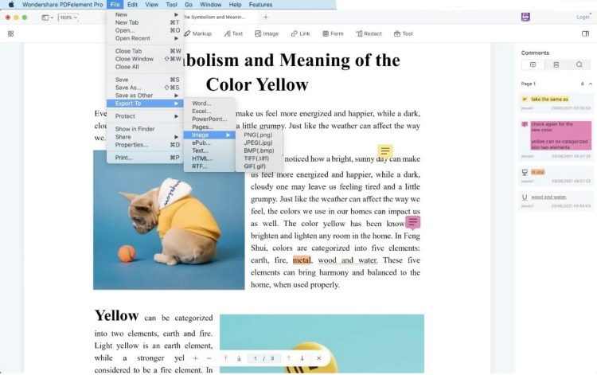The height and width of the screenshot is (375, 597).
Task: Choose Print... from File menu
Action: 145,158
